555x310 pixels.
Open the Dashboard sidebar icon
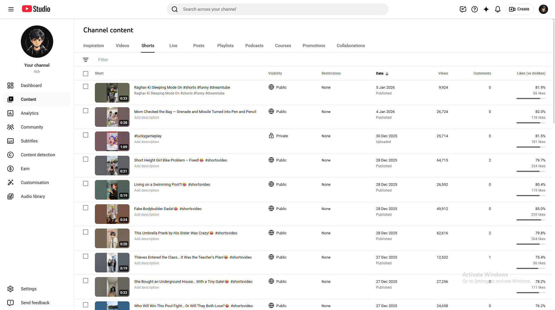pyautogui.click(x=10, y=86)
